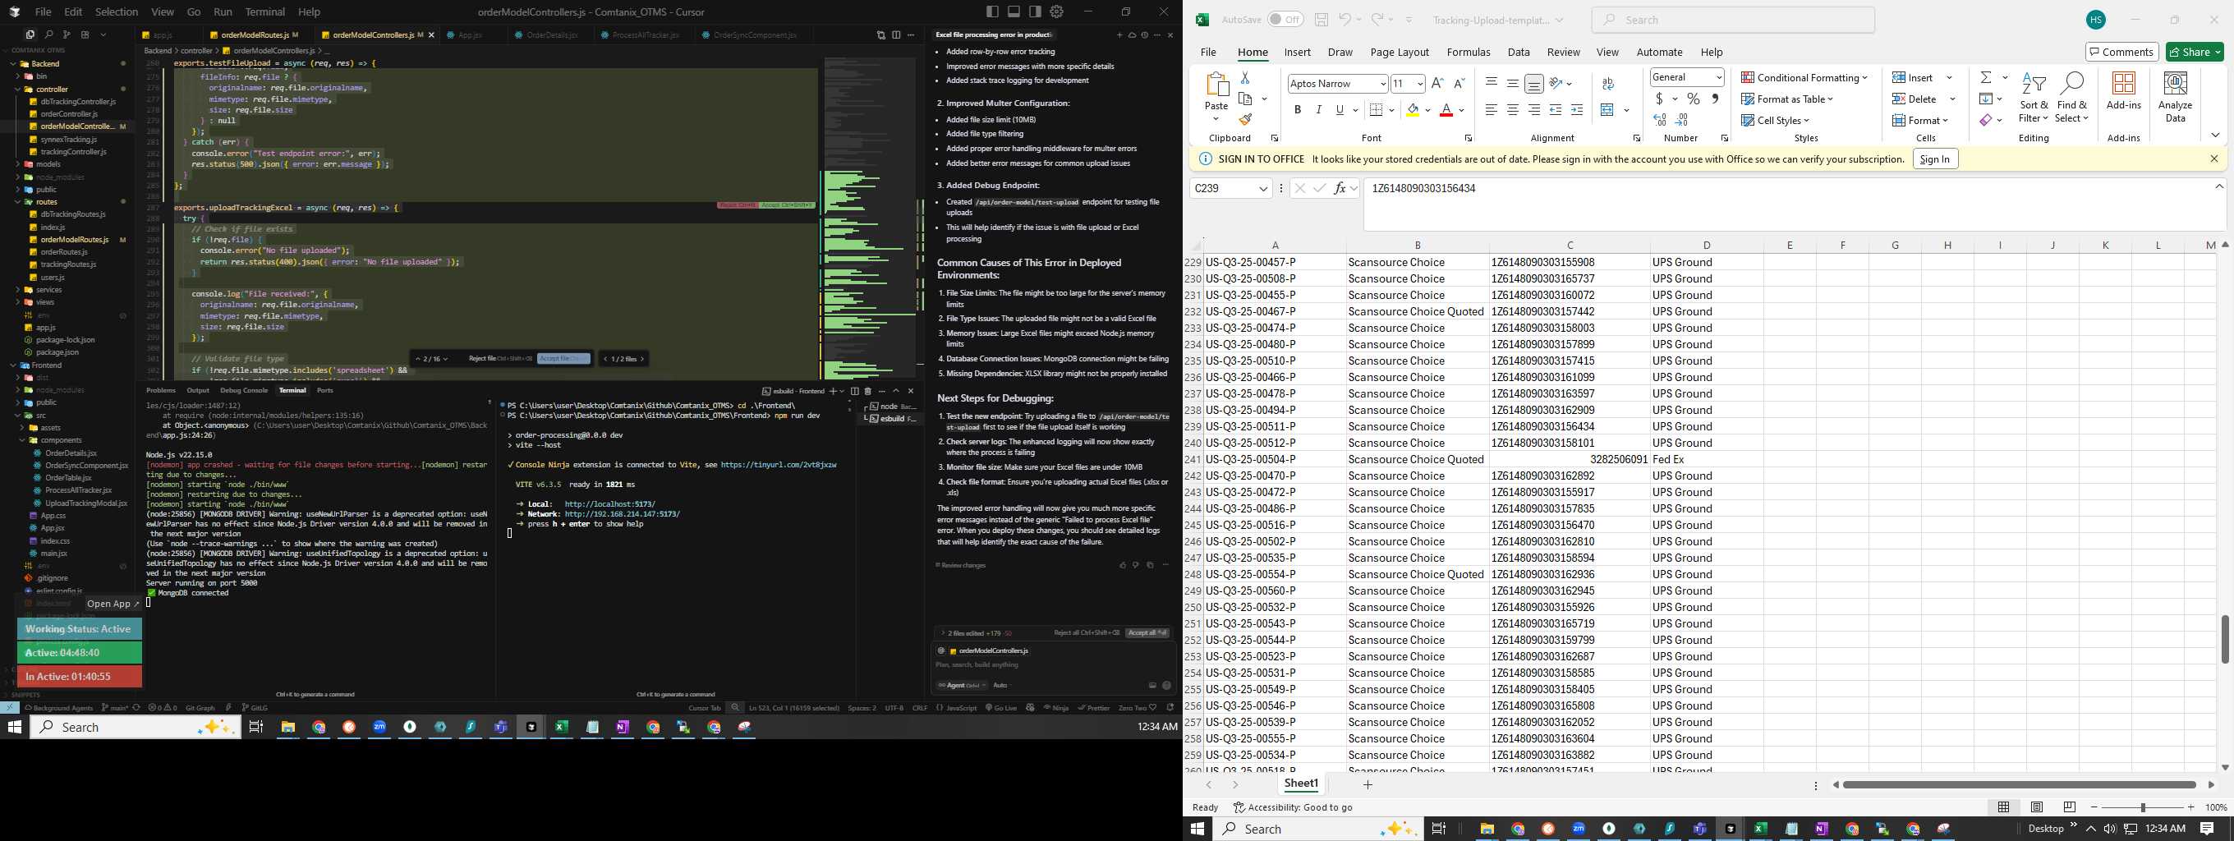Click the AutoSum sigma icon
Image resolution: width=2234 pixels, height=841 pixels.
(x=1985, y=77)
